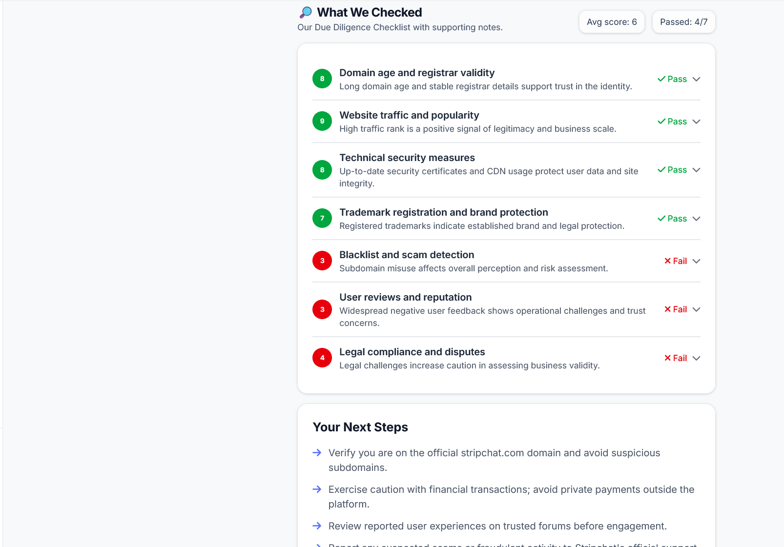Toggle the Pass label on Trademark registration
Image resolution: width=784 pixels, height=547 pixels.
677,219
